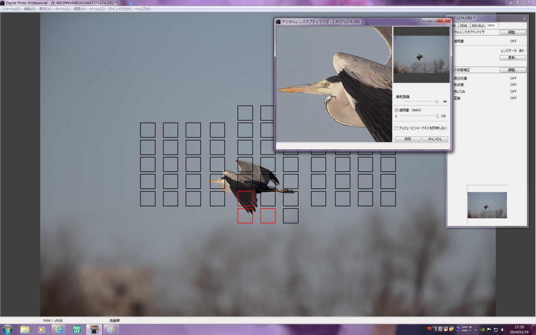
Task: Click the 'RAW / sRGB' status bar text
Action: pos(53,321)
